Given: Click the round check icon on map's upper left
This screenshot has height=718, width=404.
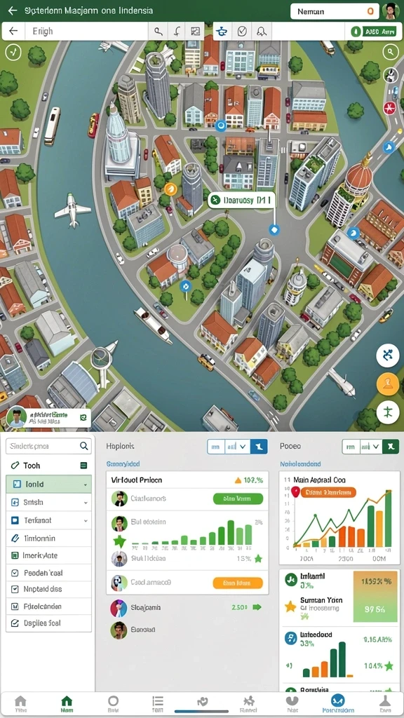Looking at the screenshot, I should 13,52.
